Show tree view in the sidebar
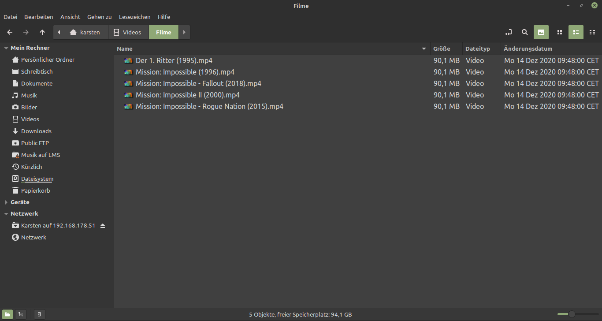 click(x=21, y=314)
